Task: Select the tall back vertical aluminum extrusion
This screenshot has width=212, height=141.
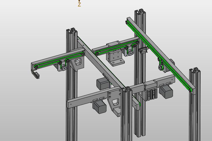Action: pyautogui.click(x=140, y=73)
